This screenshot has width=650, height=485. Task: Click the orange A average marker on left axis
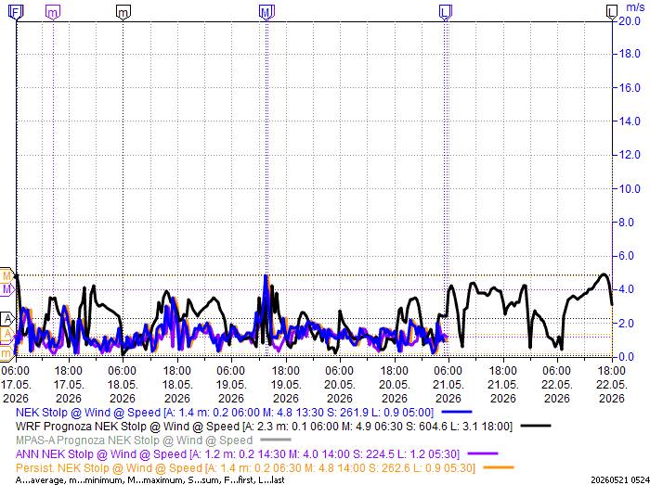pyautogui.click(x=7, y=335)
